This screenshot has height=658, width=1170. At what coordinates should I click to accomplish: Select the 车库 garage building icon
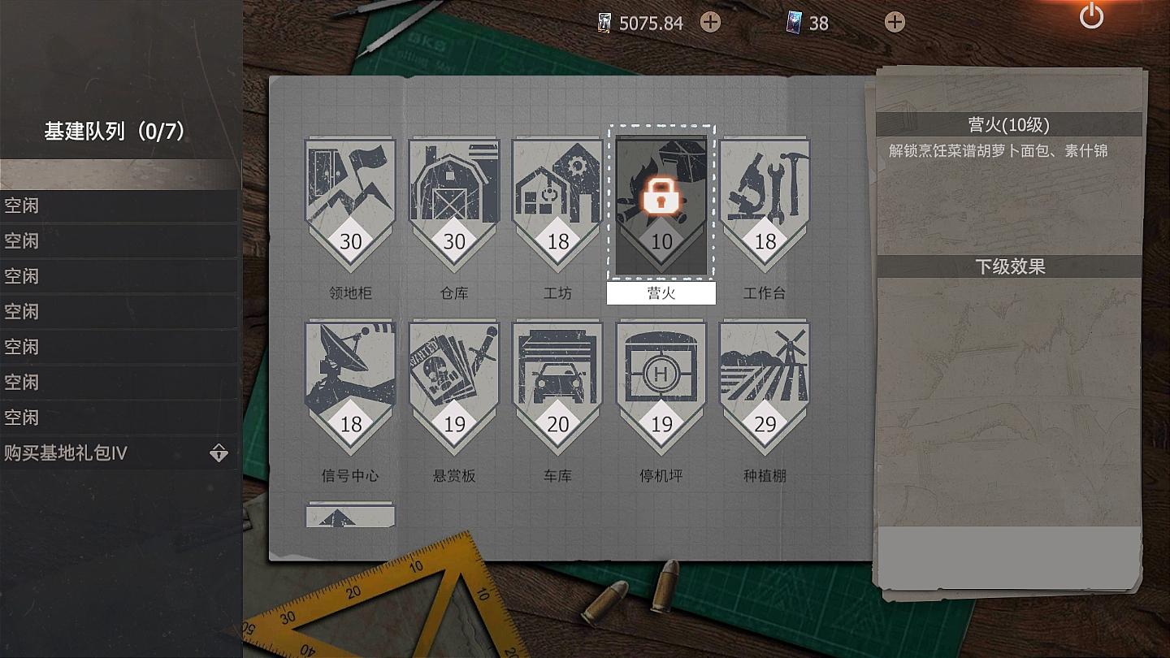(557, 387)
